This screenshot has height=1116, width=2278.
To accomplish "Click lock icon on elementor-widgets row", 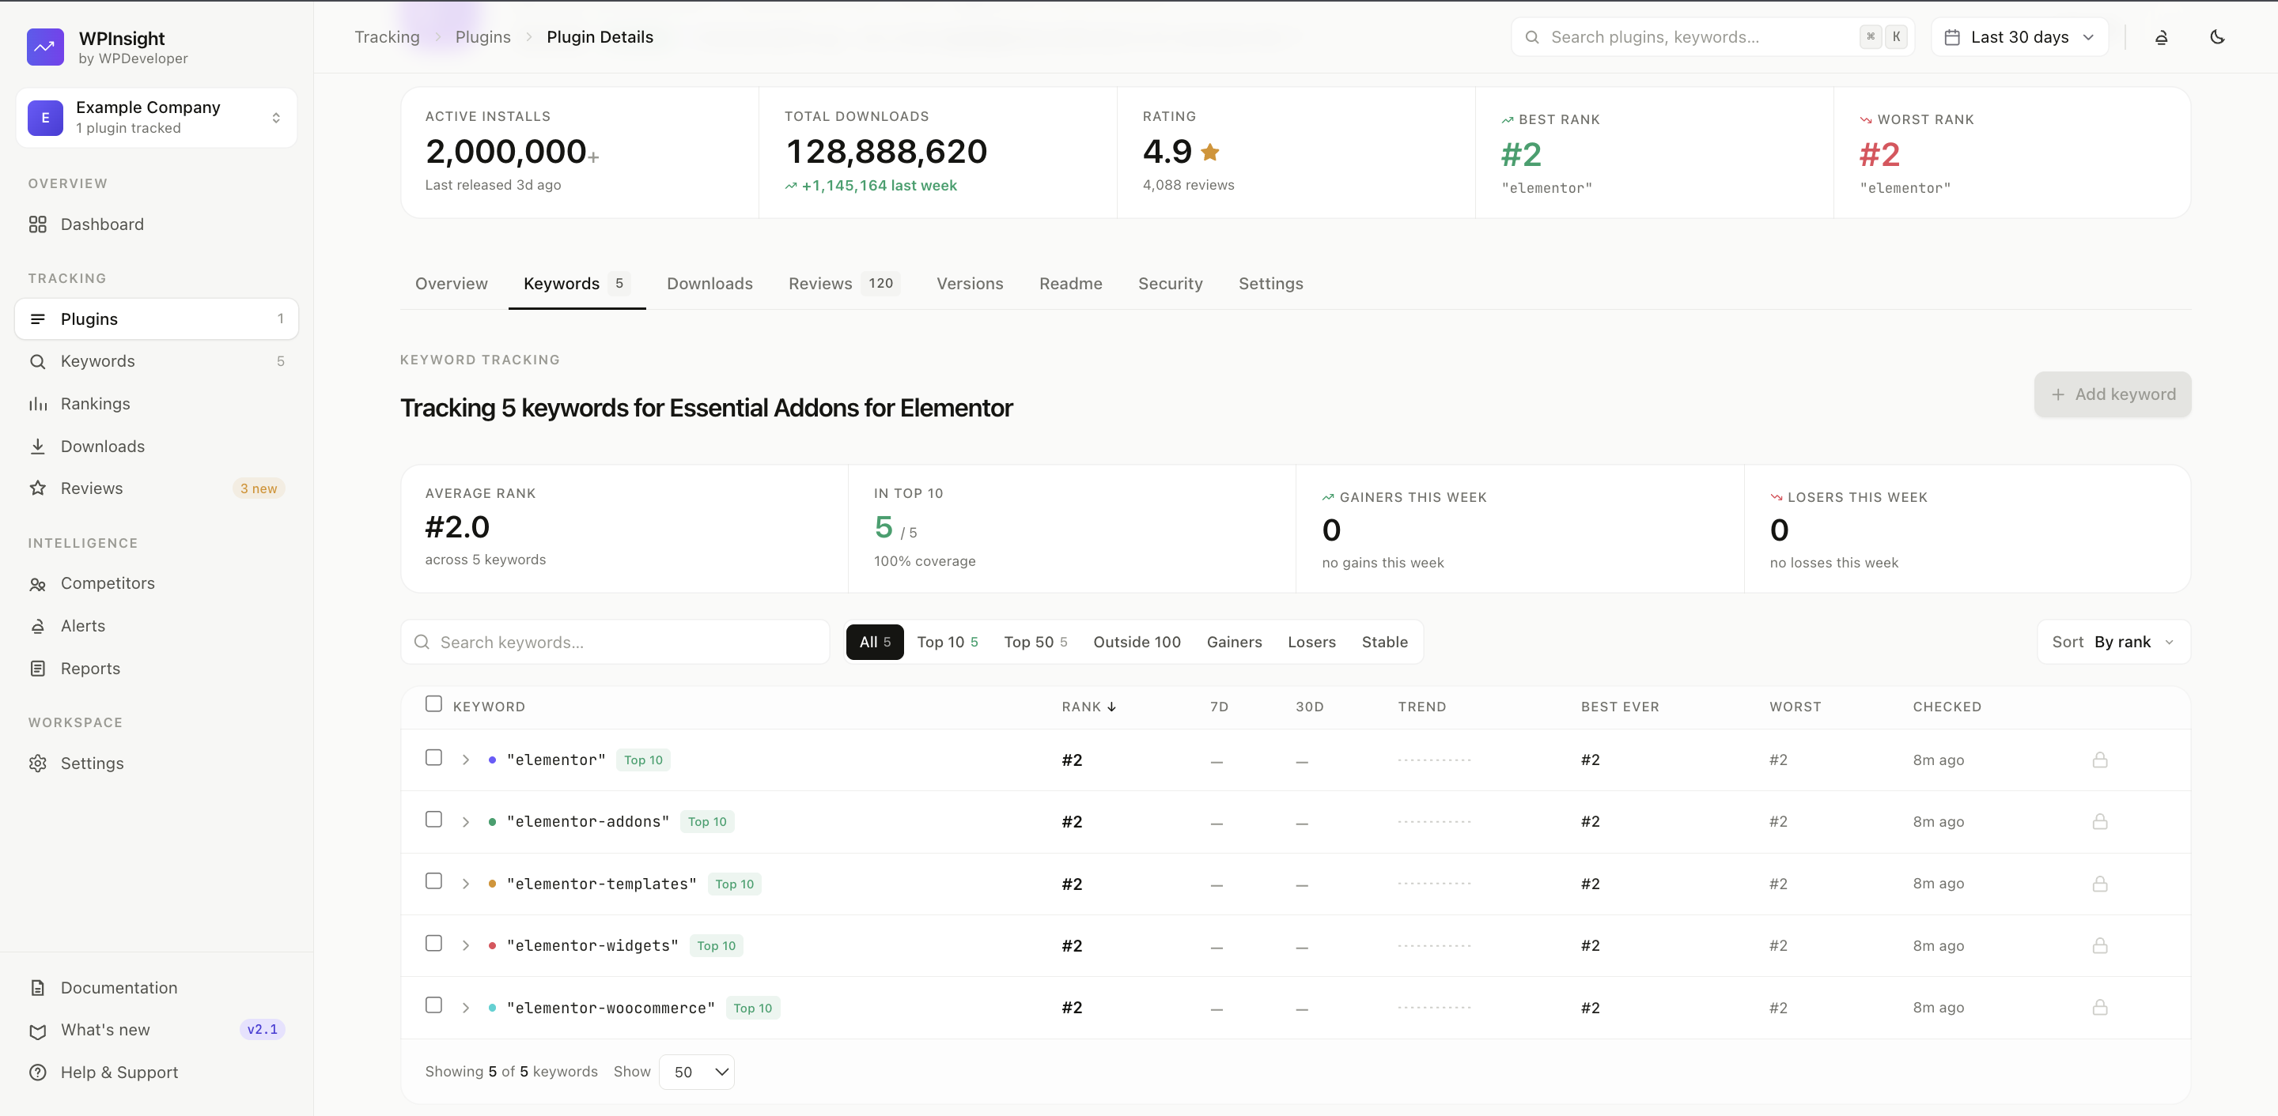I will coord(2100,945).
